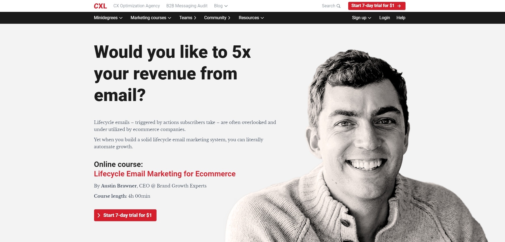The height and width of the screenshot is (242, 505).
Task: Open the Lifecycle Email Marketing for Ecommerce link
Action: (x=165, y=174)
